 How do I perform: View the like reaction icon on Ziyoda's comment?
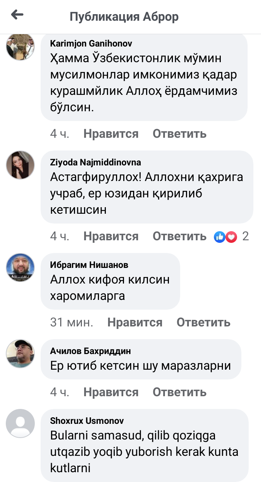[x=220, y=237]
